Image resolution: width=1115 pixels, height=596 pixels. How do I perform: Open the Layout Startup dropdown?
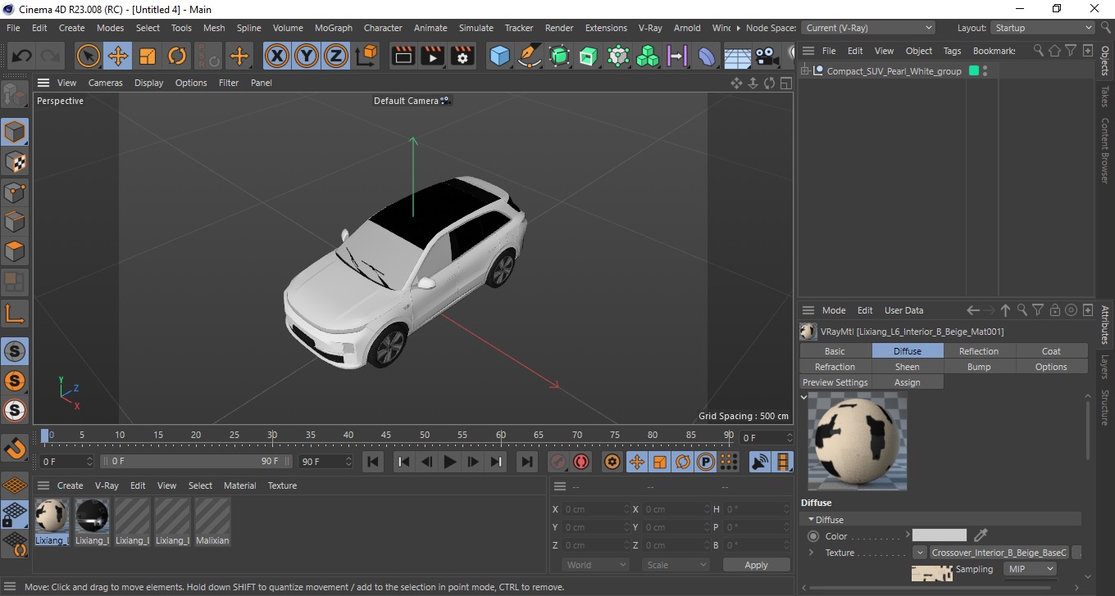(x=1042, y=28)
